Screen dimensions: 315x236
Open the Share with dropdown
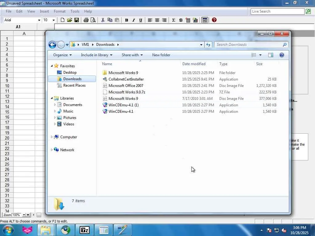click(x=132, y=55)
